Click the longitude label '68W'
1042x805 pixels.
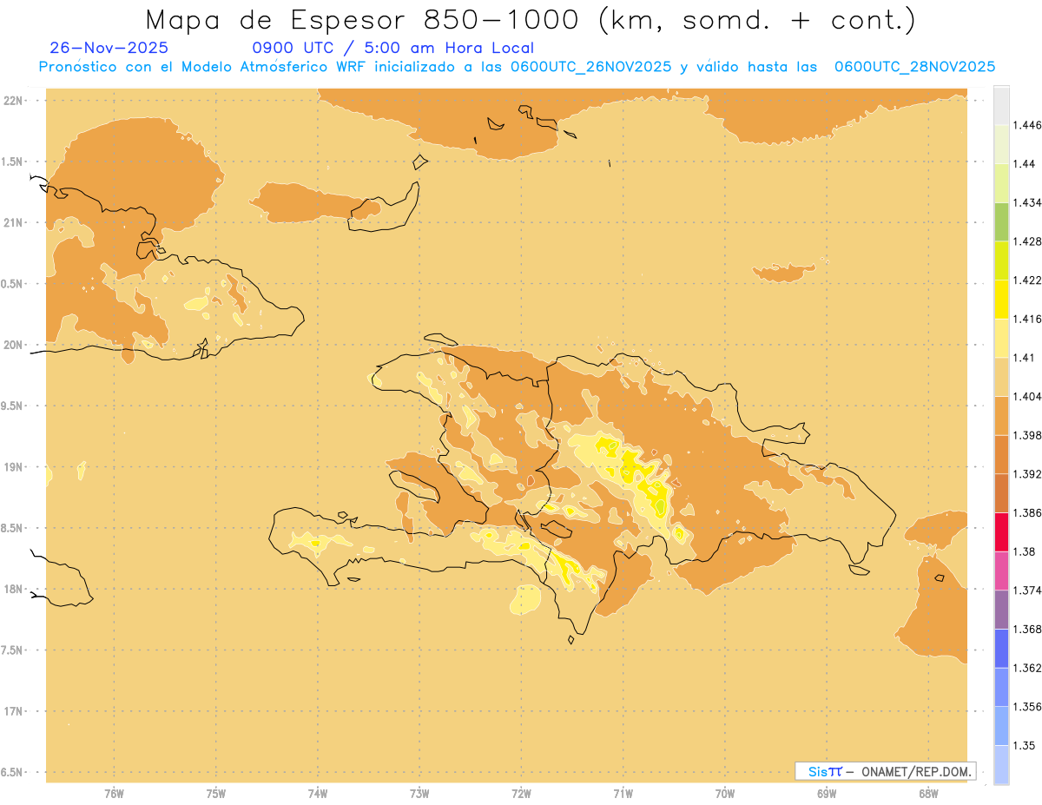click(928, 794)
